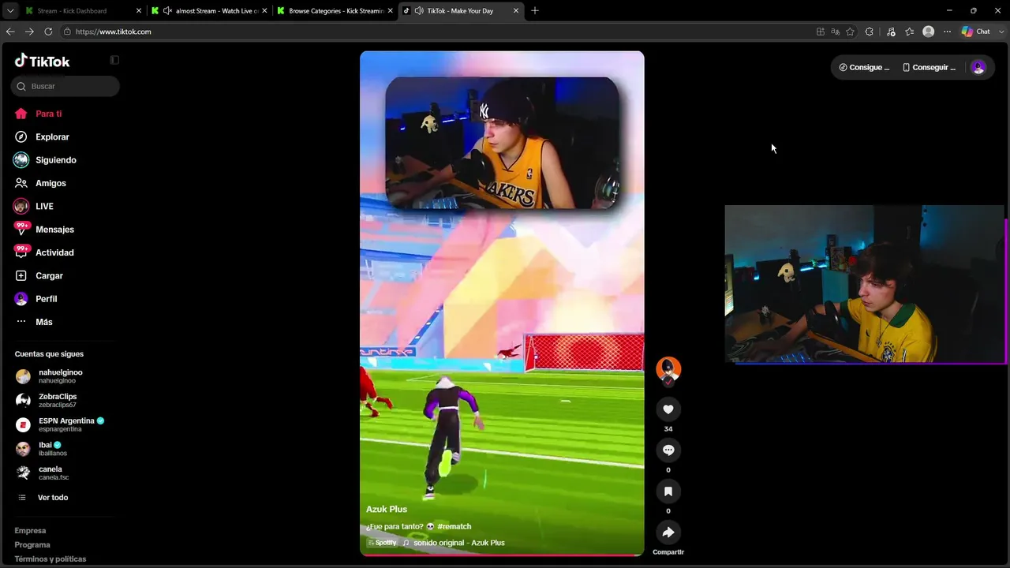Click the webcam overlay thumbnail

(x=864, y=284)
